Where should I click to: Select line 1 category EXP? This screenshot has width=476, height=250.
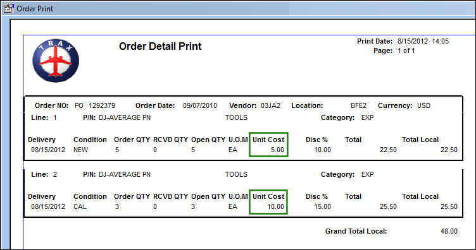(367, 117)
